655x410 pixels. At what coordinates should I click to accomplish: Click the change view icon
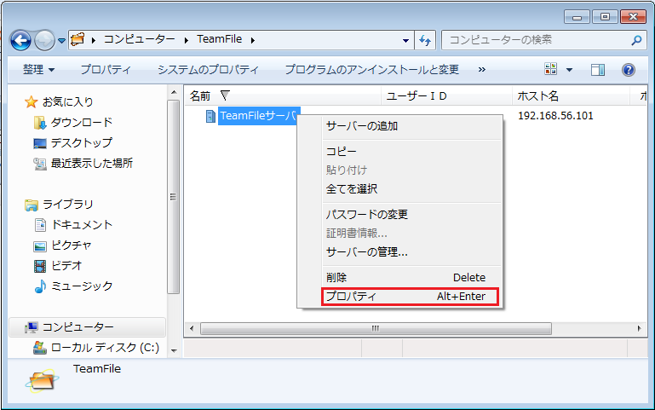tap(551, 70)
